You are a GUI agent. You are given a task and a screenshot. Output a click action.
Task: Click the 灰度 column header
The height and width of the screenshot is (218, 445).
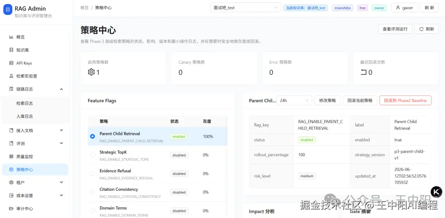click(207, 121)
